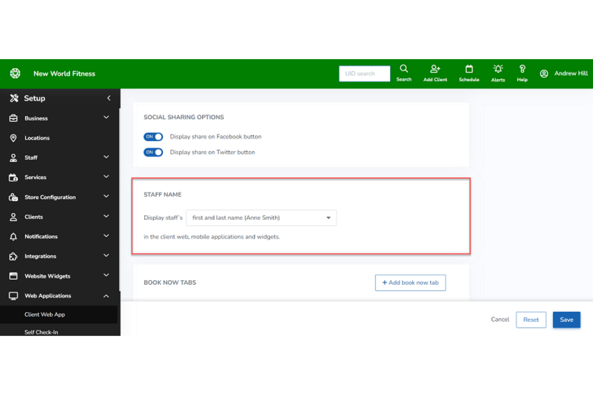Click Add book now tab button
Screen dimensions: 593x395
(x=410, y=283)
